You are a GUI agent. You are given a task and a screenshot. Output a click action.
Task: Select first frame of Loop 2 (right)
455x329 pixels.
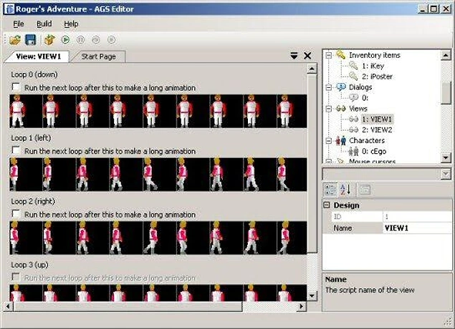(x=26, y=238)
